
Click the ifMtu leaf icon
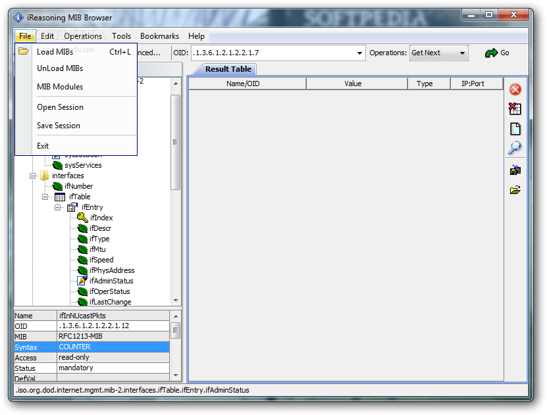82,249
